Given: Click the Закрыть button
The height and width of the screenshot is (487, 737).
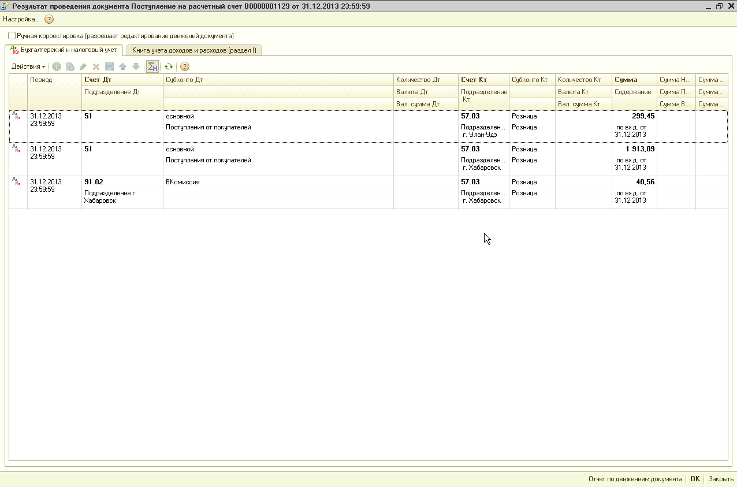Looking at the screenshot, I should tap(721, 479).
